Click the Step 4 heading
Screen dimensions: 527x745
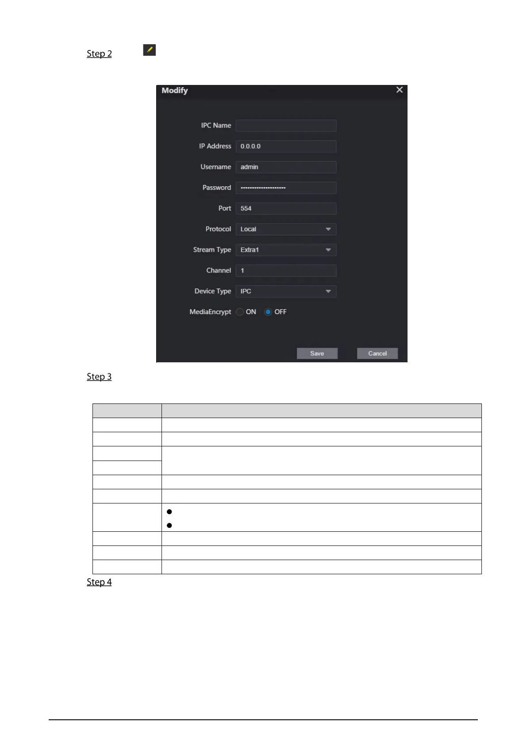[x=99, y=582]
